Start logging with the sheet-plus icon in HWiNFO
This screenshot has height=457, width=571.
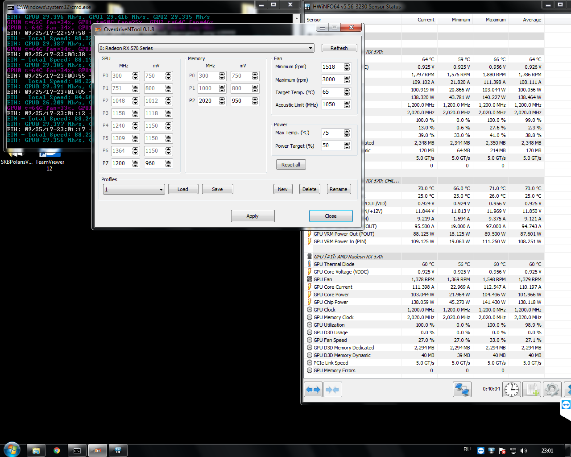(x=532, y=390)
